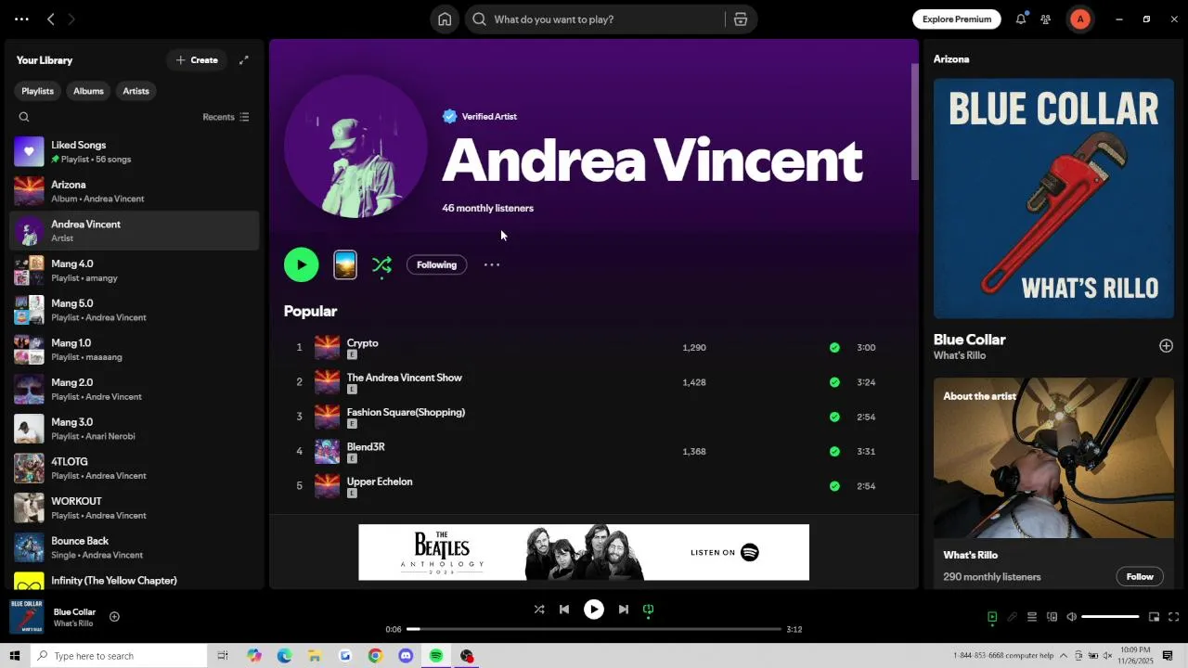Viewport: 1188px width, 668px height.
Task: Open the Now Playing view
Action: pyautogui.click(x=992, y=617)
